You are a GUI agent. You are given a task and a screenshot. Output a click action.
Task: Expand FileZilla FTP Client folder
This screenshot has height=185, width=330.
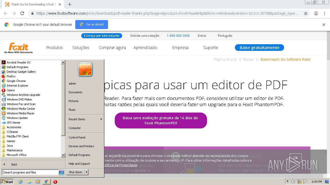(18, 136)
